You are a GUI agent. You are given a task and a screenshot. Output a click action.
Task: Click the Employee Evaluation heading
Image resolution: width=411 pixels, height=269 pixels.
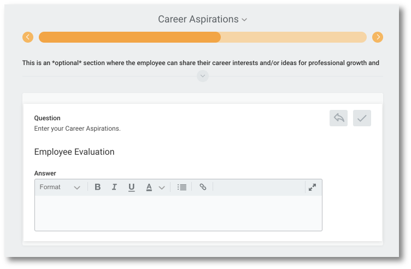tap(74, 152)
